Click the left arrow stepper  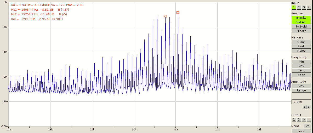pos(305,107)
